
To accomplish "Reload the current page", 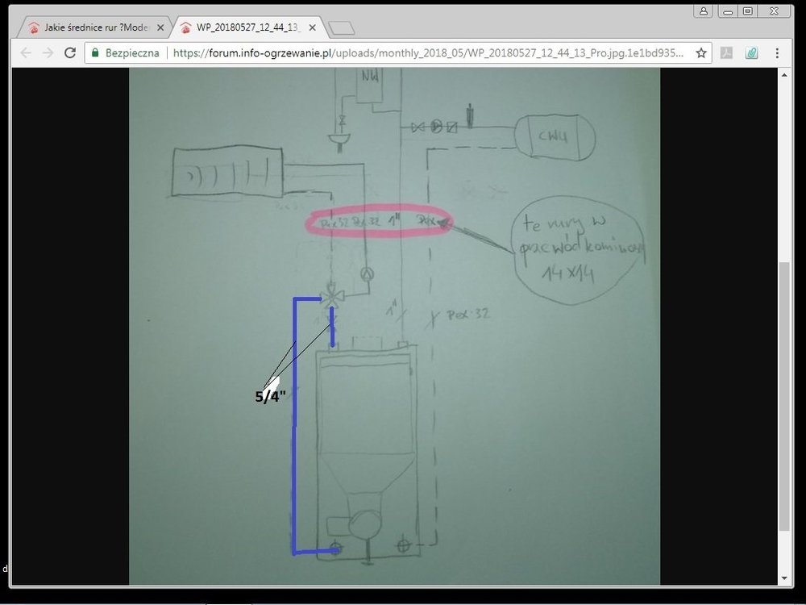I will pos(70,53).
